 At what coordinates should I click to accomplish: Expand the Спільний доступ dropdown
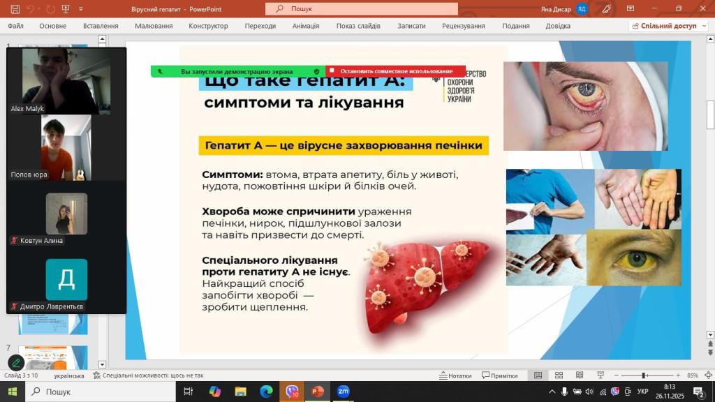coord(705,26)
